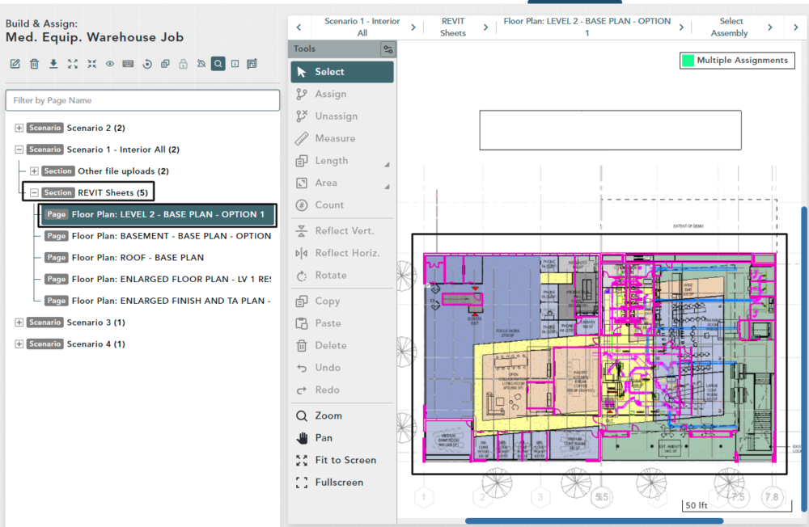This screenshot has width=809, height=527.
Task: Expand the Other file uploads section
Action: [34, 171]
